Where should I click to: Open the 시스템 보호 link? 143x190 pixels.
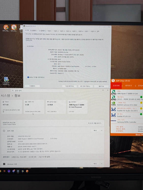point(33,157)
